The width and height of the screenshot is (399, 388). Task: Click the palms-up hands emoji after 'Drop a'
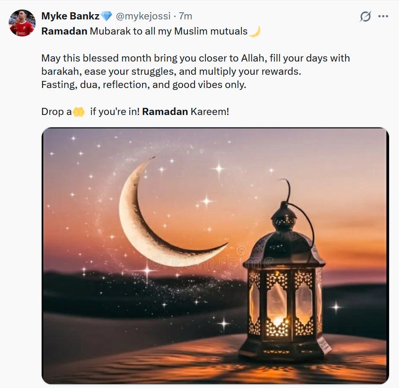(79, 112)
